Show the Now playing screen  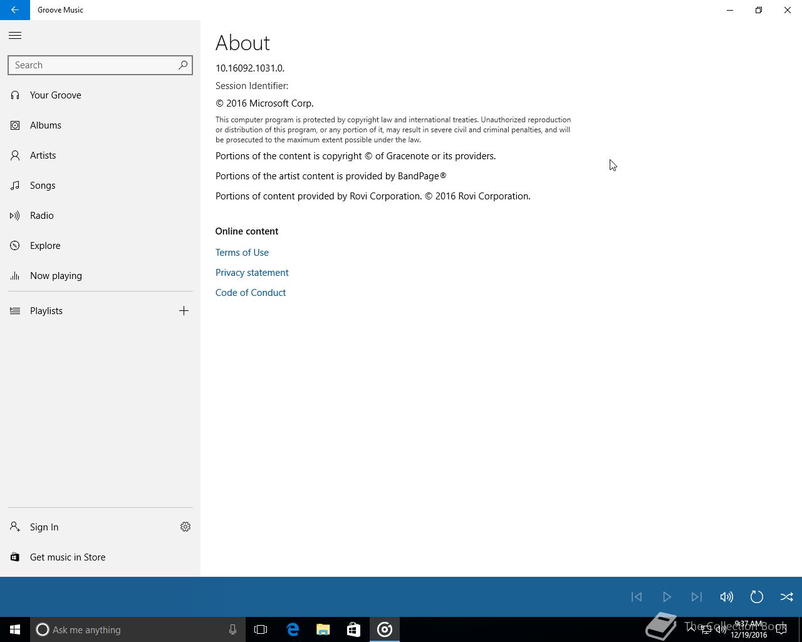100,276
